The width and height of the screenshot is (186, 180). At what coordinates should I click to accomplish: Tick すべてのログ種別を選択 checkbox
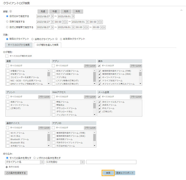[x=7, y=56]
